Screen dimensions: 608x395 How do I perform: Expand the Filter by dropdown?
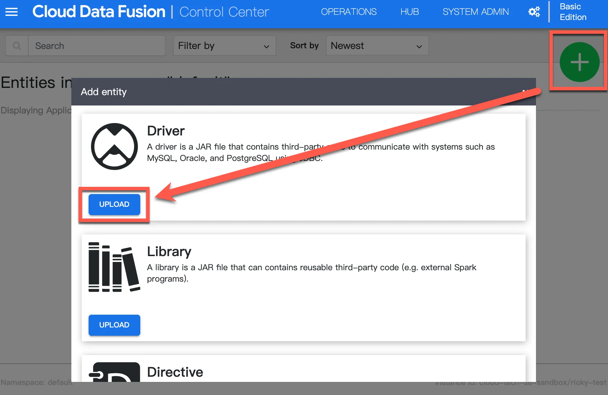point(224,45)
